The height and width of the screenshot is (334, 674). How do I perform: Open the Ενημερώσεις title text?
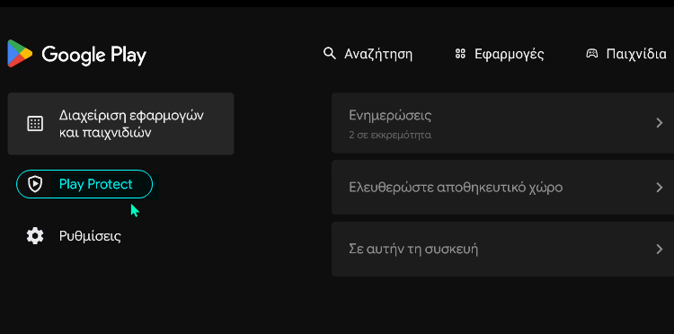[390, 115]
